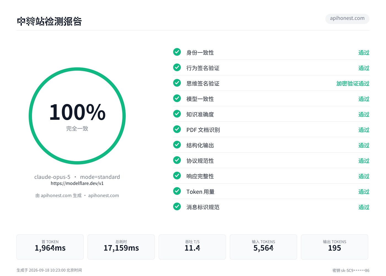
Task: Select the check icon for 思维签名验证
Action: (177, 83)
